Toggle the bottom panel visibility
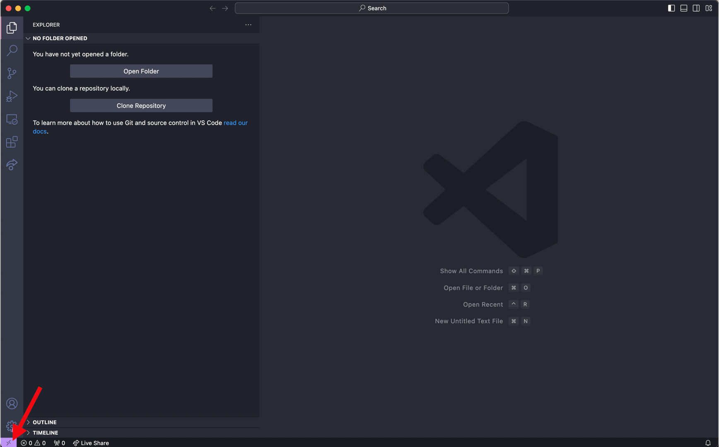719x447 pixels. click(x=684, y=8)
